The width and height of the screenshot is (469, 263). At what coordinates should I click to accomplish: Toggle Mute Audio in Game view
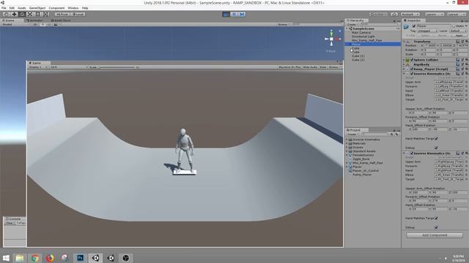pyautogui.click(x=310, y=67)
